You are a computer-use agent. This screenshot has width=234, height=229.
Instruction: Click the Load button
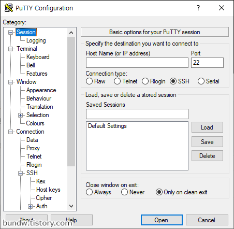[207, 127]
